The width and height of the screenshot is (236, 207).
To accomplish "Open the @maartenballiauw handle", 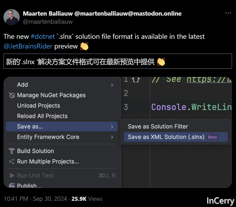I will [x=48, y=22].
